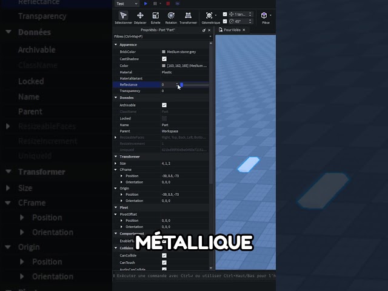The width and height of the screenshot is (388, 291).
Task: Pick the Échelle scale tool
Action: pos(155,18)
